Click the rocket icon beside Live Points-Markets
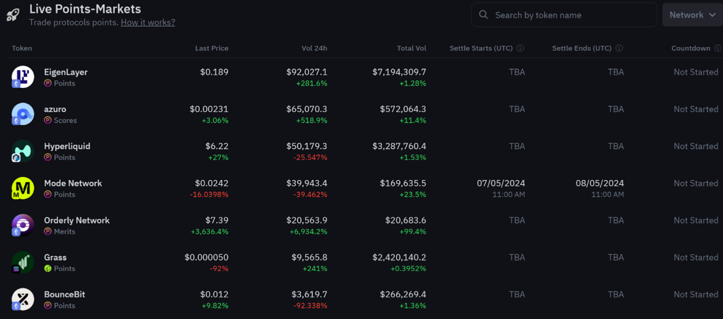 click(13, 15)
